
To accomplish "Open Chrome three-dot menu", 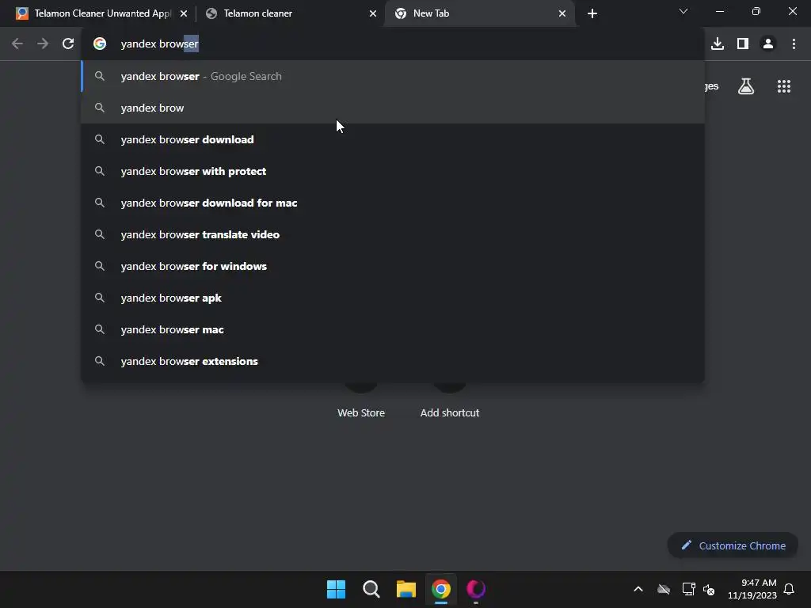I will [794, 44].
